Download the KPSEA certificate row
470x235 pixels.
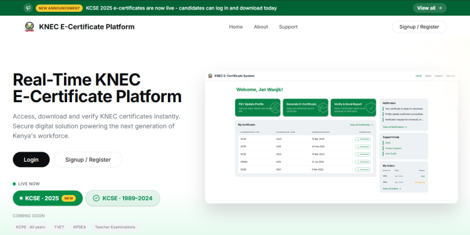point(363,162)
